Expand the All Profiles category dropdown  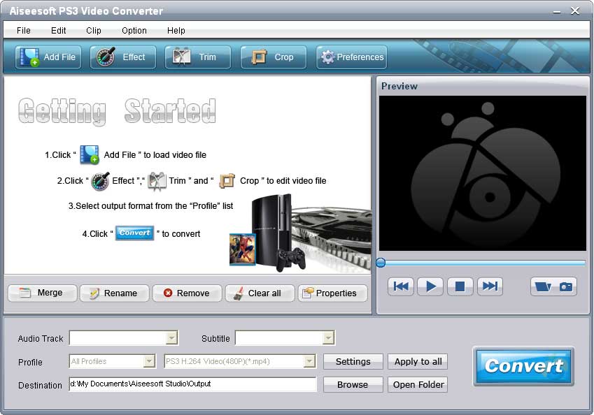(x=149, y=361)
